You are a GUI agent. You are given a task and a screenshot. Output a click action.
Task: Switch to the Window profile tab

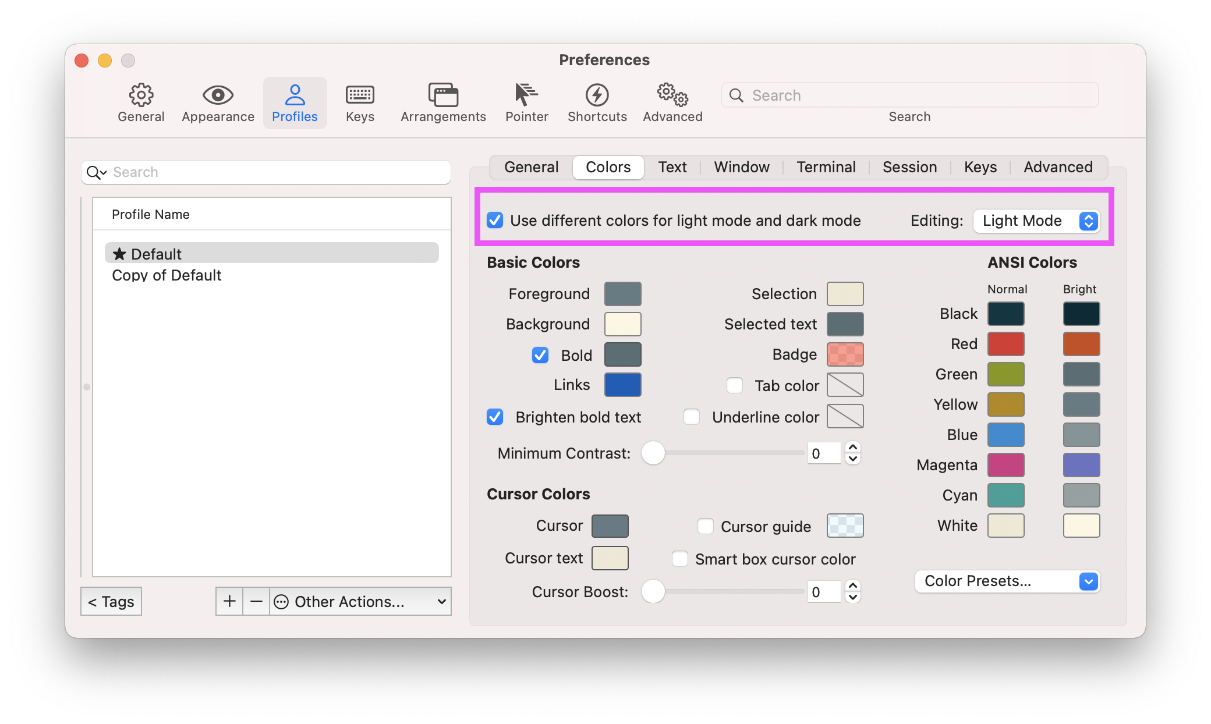point(742,167)
